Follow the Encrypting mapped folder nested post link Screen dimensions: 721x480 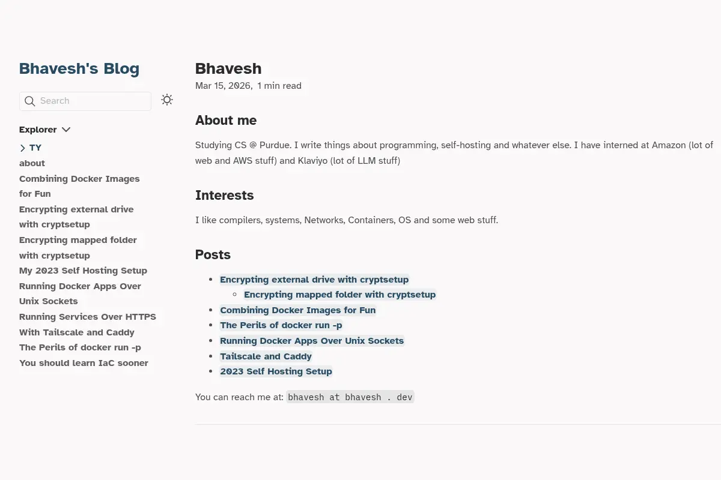pos(340,295)
